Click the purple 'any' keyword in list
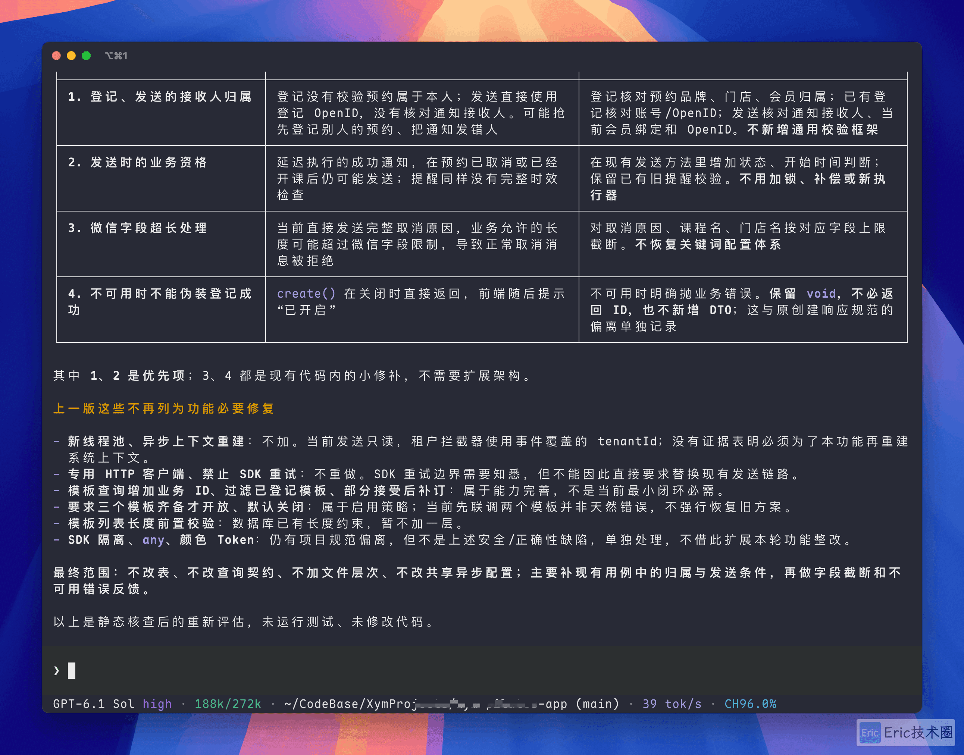This screenshot has height=755, width=964. (x=153, y=540)
